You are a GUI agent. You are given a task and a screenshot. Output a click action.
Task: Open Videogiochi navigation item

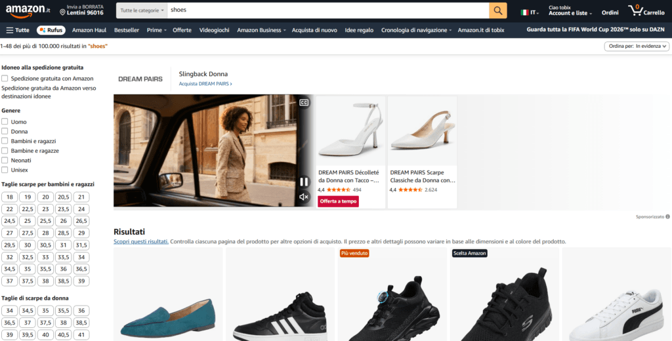215,30
